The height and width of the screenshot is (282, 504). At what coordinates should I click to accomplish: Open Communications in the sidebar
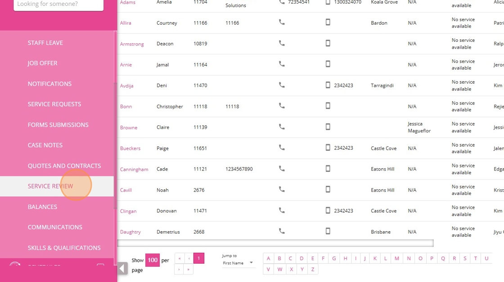click(55, 228)
